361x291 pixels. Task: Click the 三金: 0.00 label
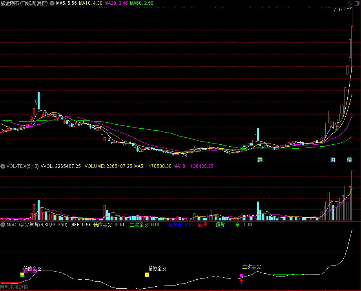point(241,225)
